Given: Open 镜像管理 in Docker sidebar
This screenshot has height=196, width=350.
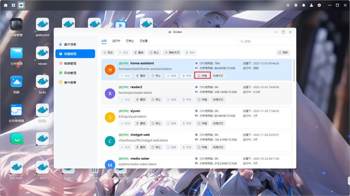Looking at the screenshot, I should pyautogui.click(x=75, y=63).
